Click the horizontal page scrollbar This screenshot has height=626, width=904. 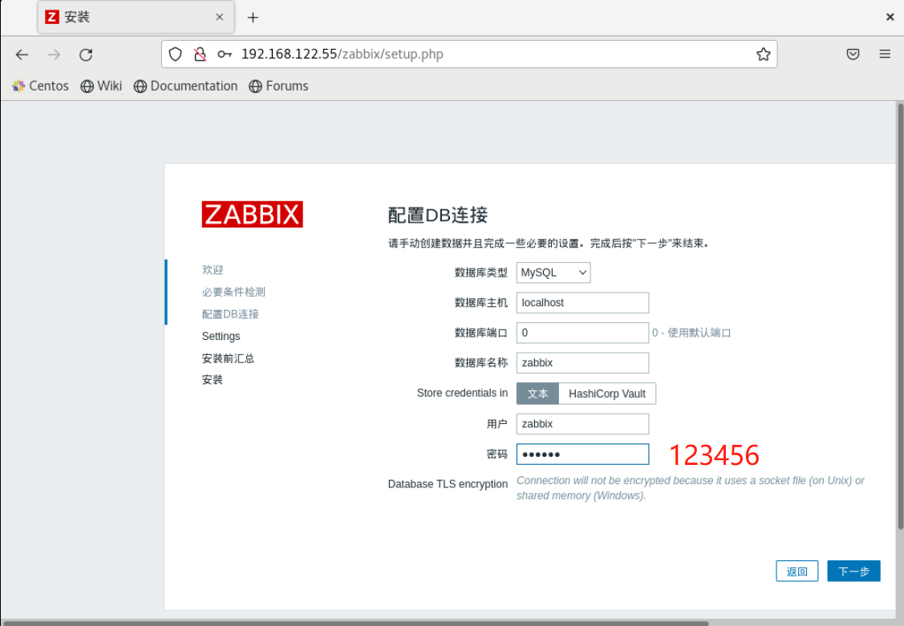[355, 623]
